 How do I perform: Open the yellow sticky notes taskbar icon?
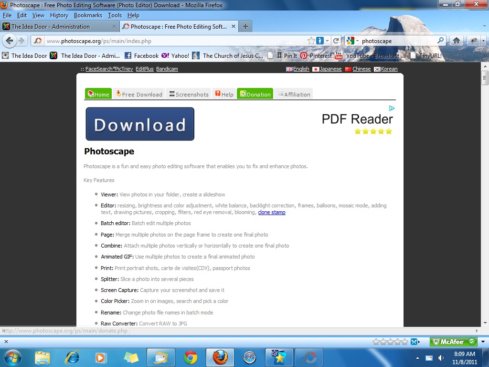point(131,357)
